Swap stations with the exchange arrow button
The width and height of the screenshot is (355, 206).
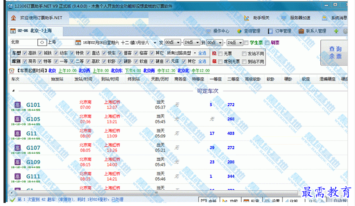point(42,42)
